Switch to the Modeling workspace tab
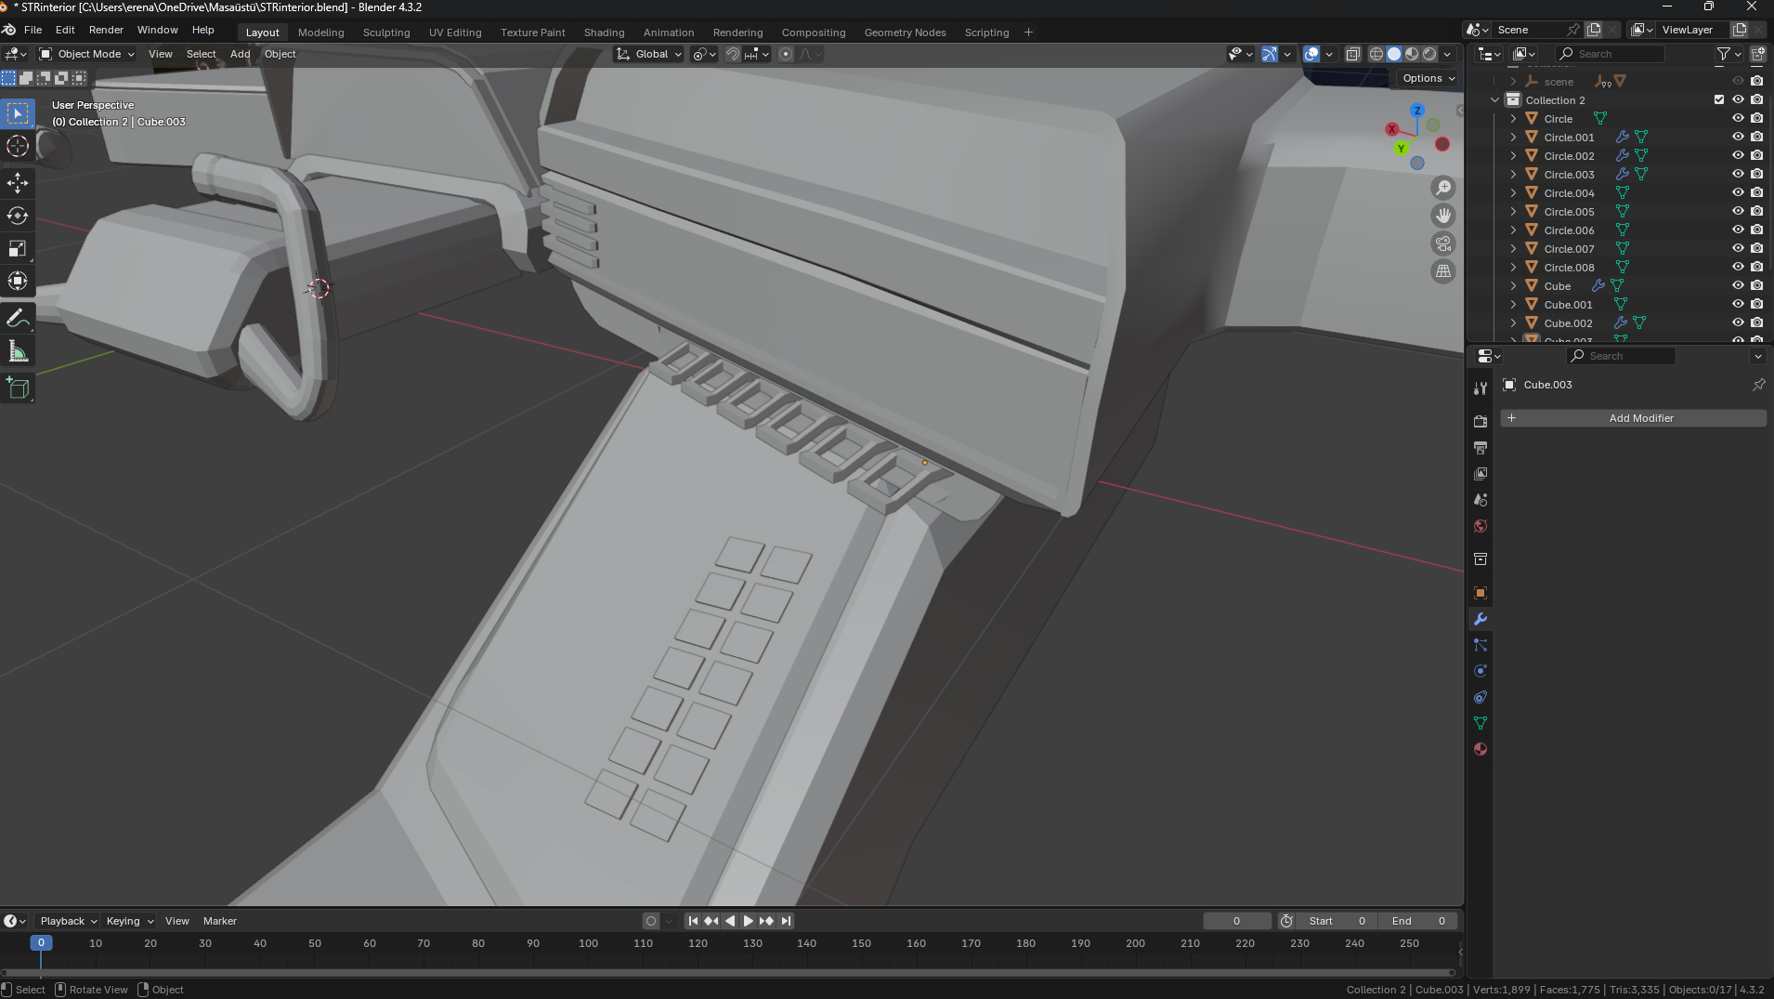This screenshot has height=999, width=1774. [x=320, y=33]
